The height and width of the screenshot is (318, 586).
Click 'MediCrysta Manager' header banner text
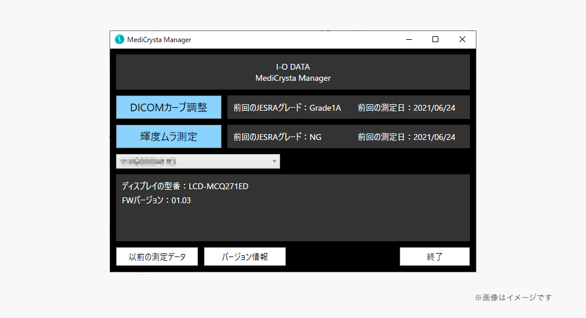coord(293,78)
